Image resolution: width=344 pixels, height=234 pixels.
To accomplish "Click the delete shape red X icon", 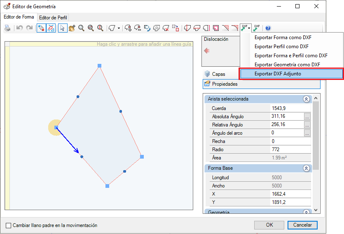I will coord(166,28).
